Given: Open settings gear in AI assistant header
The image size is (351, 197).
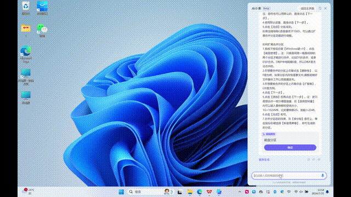Looking at the screenshot, I should click(320, 8).
